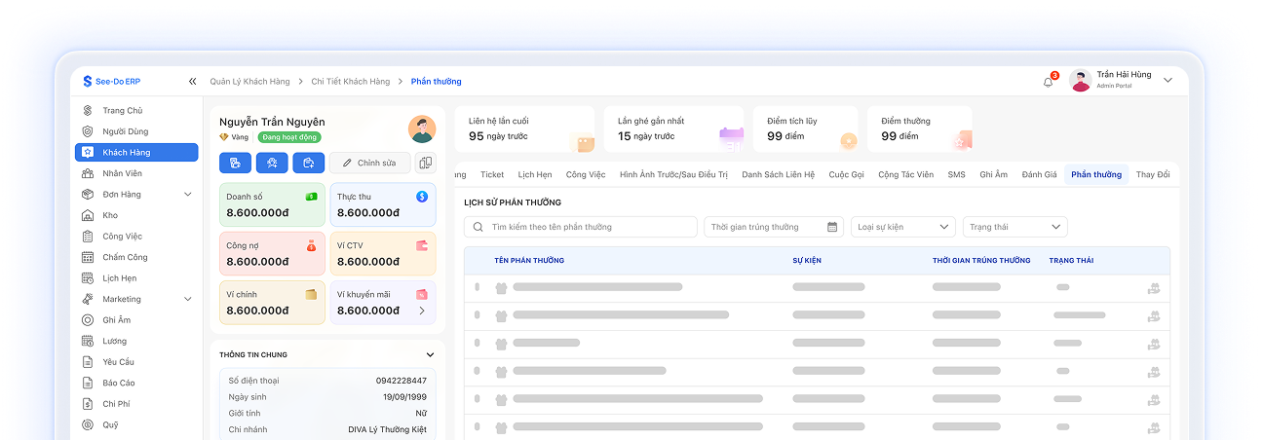The image size is (1263, 440).
Task: Click the calendar icon in the date field
Action: point(832,227)
